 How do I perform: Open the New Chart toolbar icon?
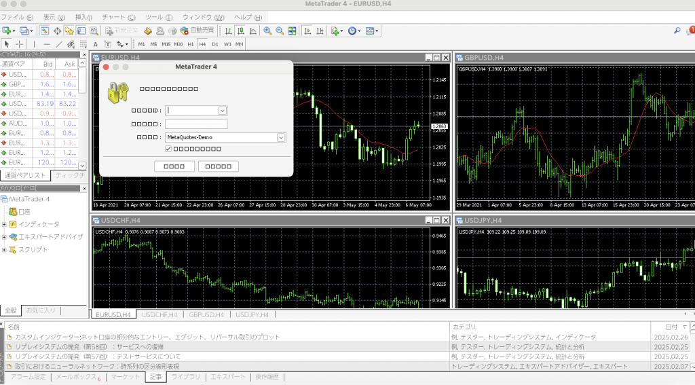coord(7,31)
